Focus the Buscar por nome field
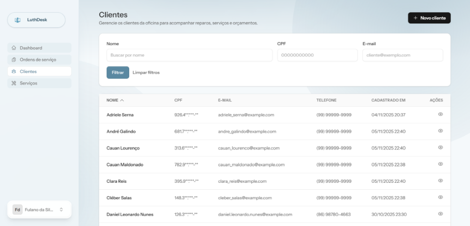Image resolution: width=470 pixels, height=226 pixels. point(189,55)
